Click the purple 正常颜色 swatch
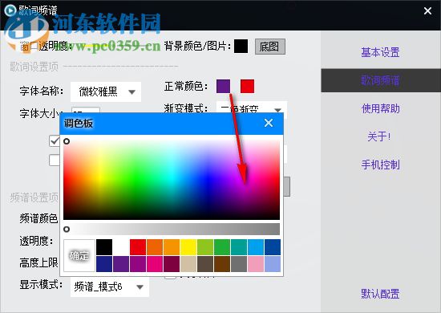Image resolution: width=441 pixels, height=313 pixels. (224, 86)
